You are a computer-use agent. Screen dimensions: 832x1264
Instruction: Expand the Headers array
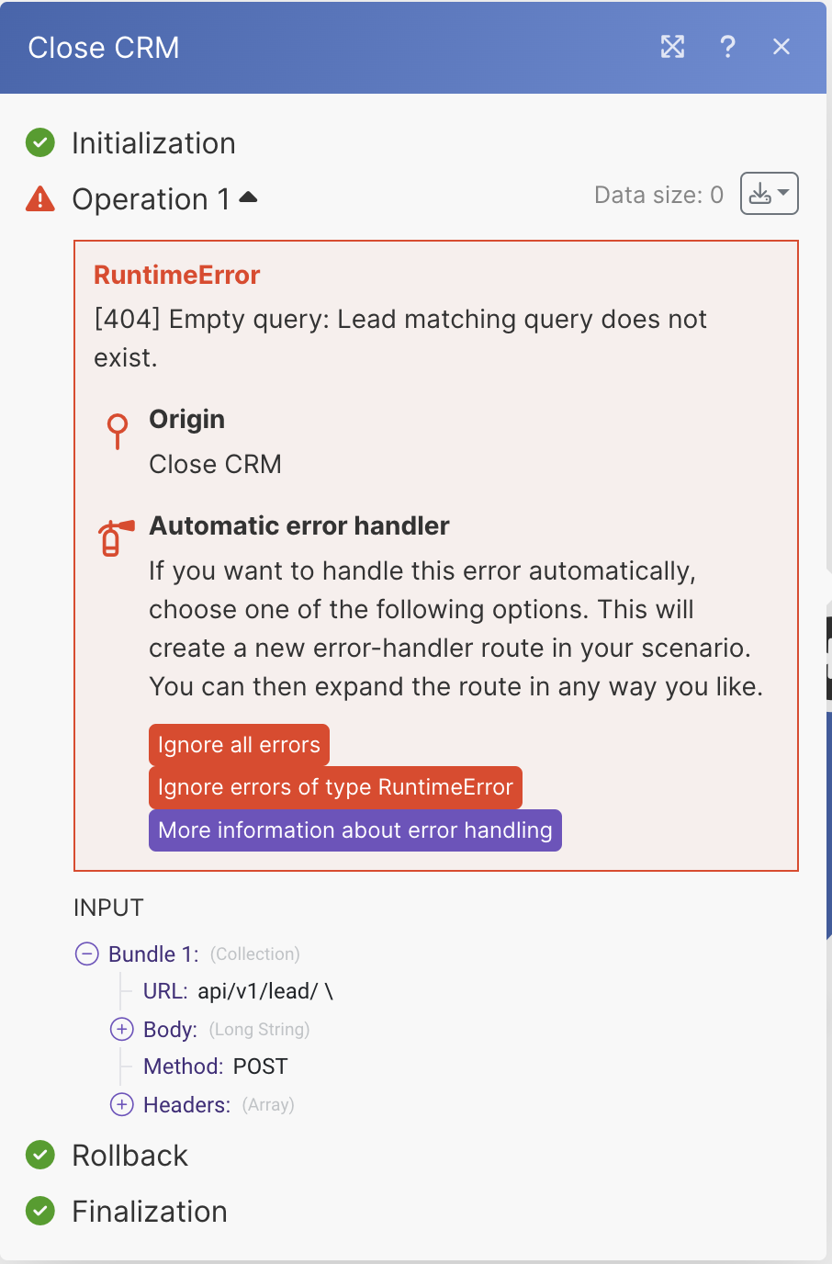click(x=121, y=1105)
